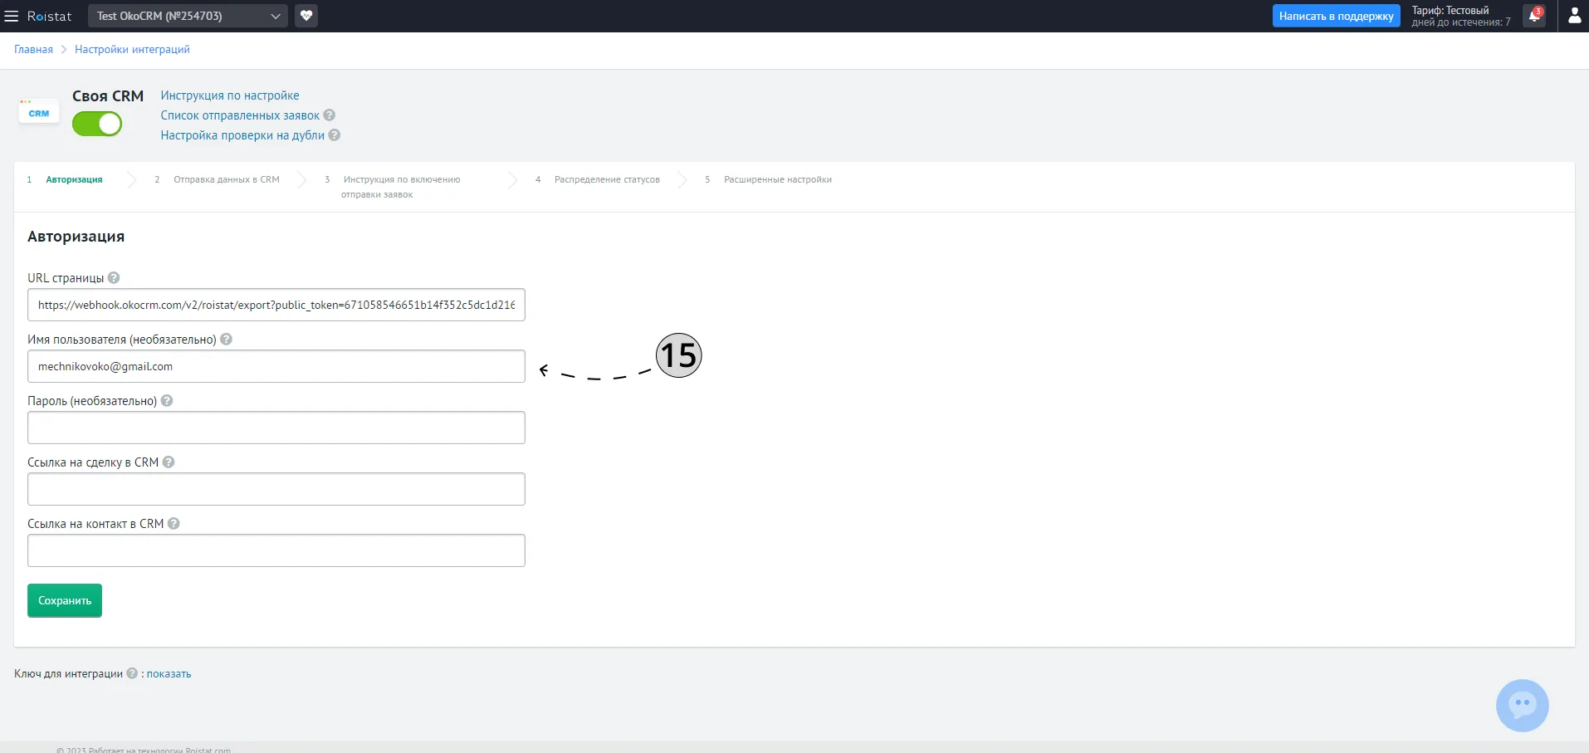
Task: Click Написать в поддержку button
Action: 1336,16
